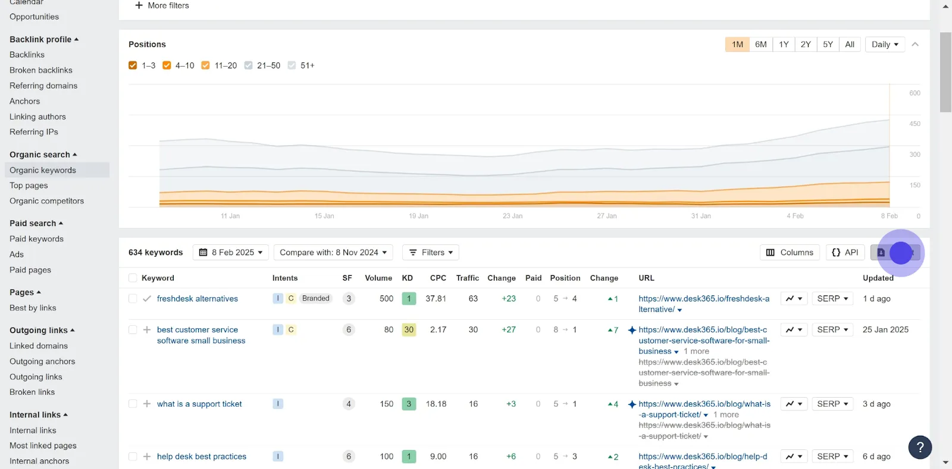
Task: Open the help question mark button
Action: pyautogui.click(x=920, y=447)
